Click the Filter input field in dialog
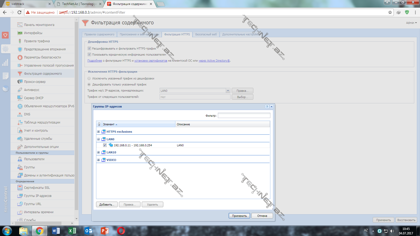The height and width of the screenshot is (236, 420). pyautogui.click(x=244, y=116)
